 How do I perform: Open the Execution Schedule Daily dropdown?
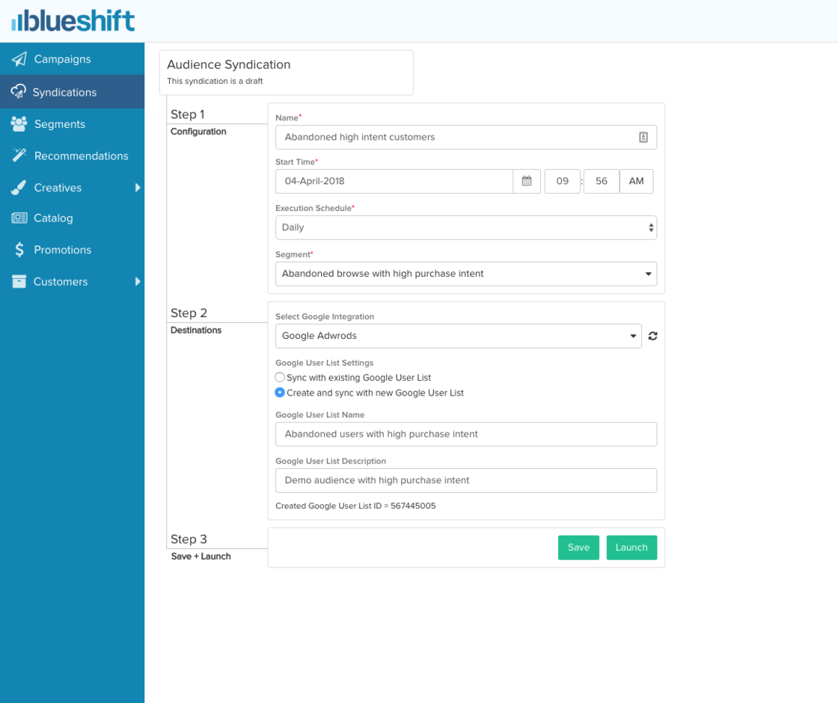click(466, 227)
